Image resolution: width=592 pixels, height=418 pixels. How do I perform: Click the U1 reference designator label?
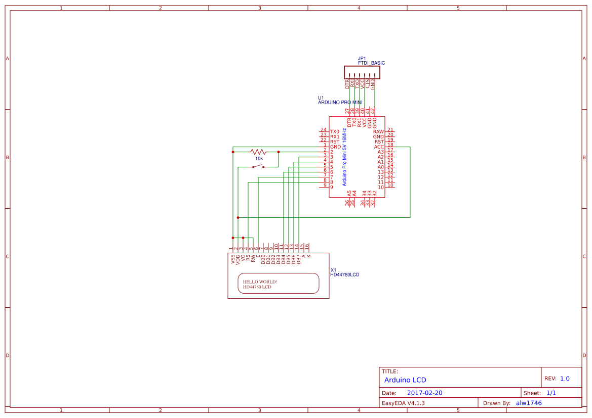(x=320, y=97)
